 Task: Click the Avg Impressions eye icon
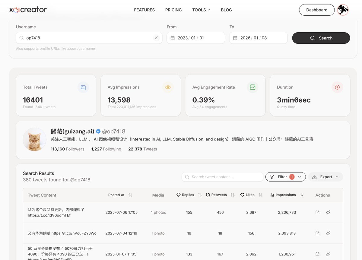tap(168, 87)
